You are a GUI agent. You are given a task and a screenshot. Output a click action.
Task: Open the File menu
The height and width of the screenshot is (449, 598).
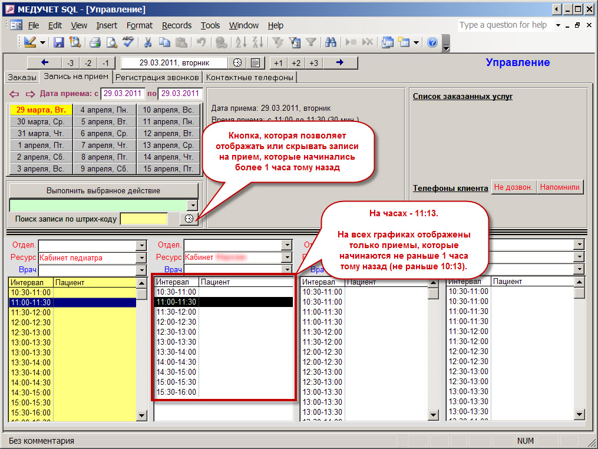[x=34, y=25]
